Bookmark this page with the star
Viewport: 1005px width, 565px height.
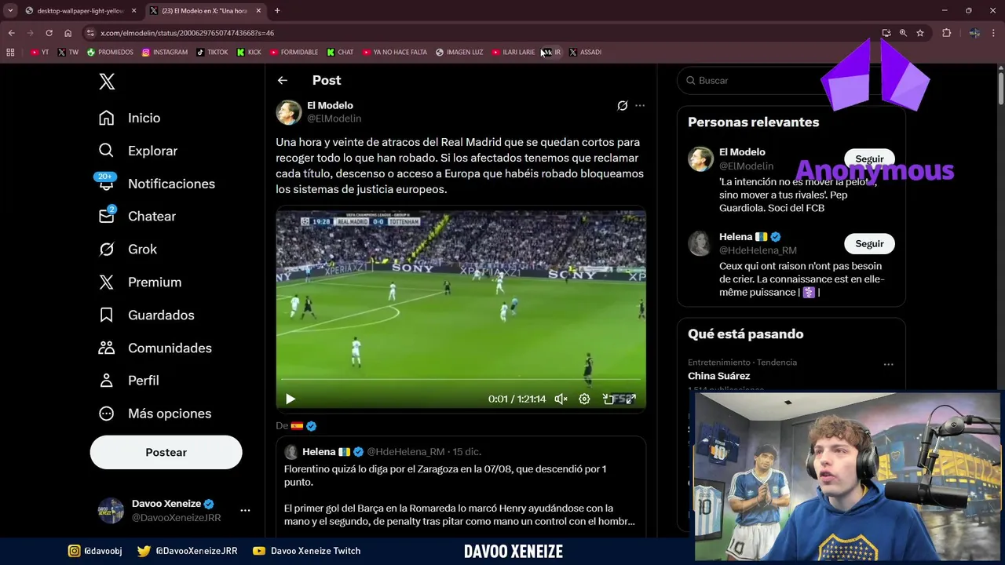pos(920,33)
